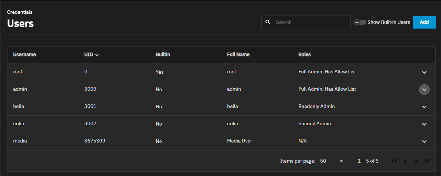Sort by Roles column header
Screen dimensions: 441x176
(305, 55)
